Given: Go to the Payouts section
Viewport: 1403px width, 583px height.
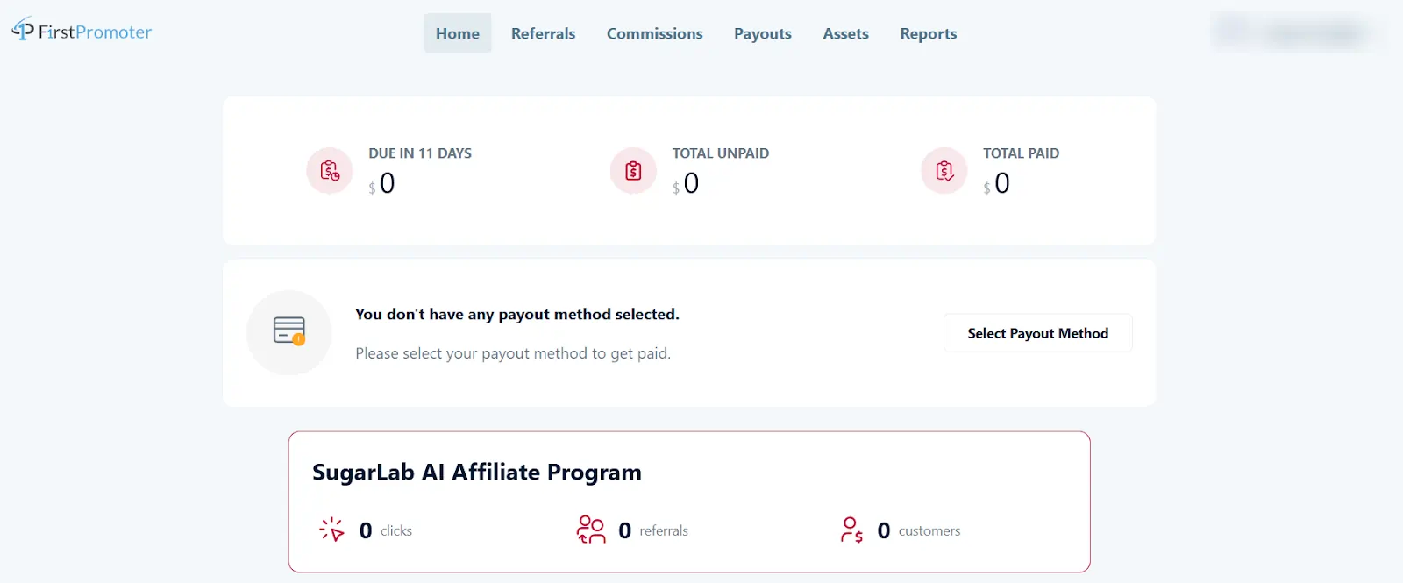Looking at the screenshot, I should (x=762, y=33).
